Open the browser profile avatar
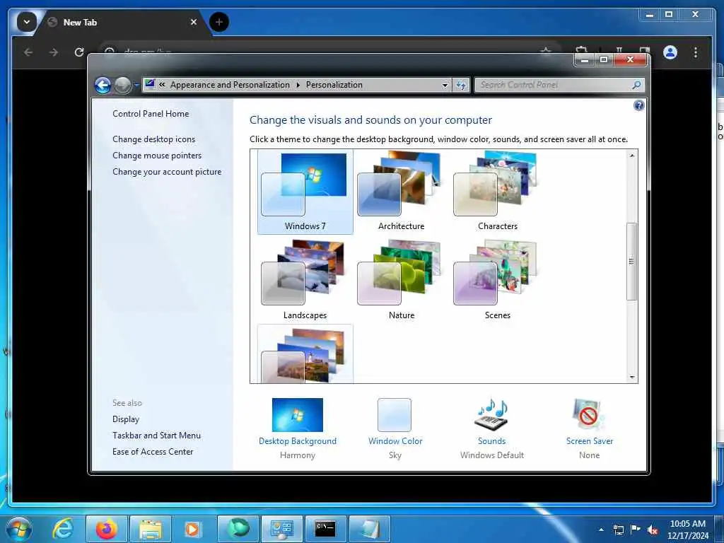The width and height of the screenshot is (724, 543). (670, 52)
